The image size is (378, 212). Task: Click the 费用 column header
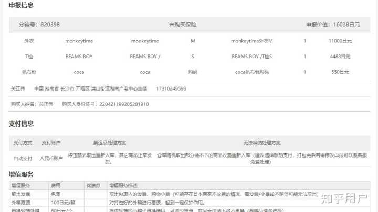click(56, 185)
